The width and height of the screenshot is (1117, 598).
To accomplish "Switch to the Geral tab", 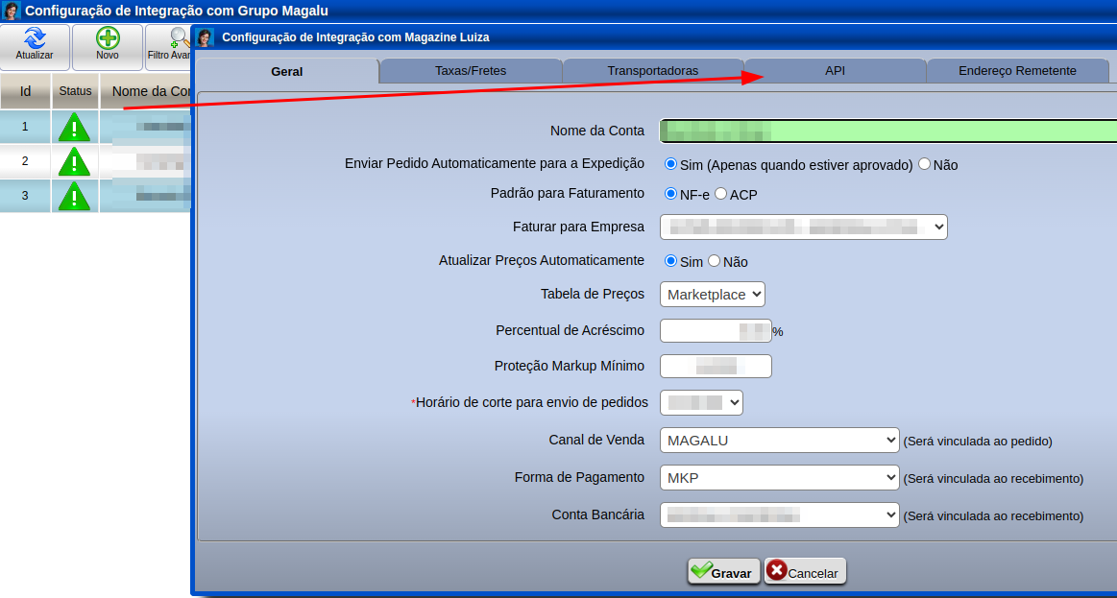I will tap(287, 71).
